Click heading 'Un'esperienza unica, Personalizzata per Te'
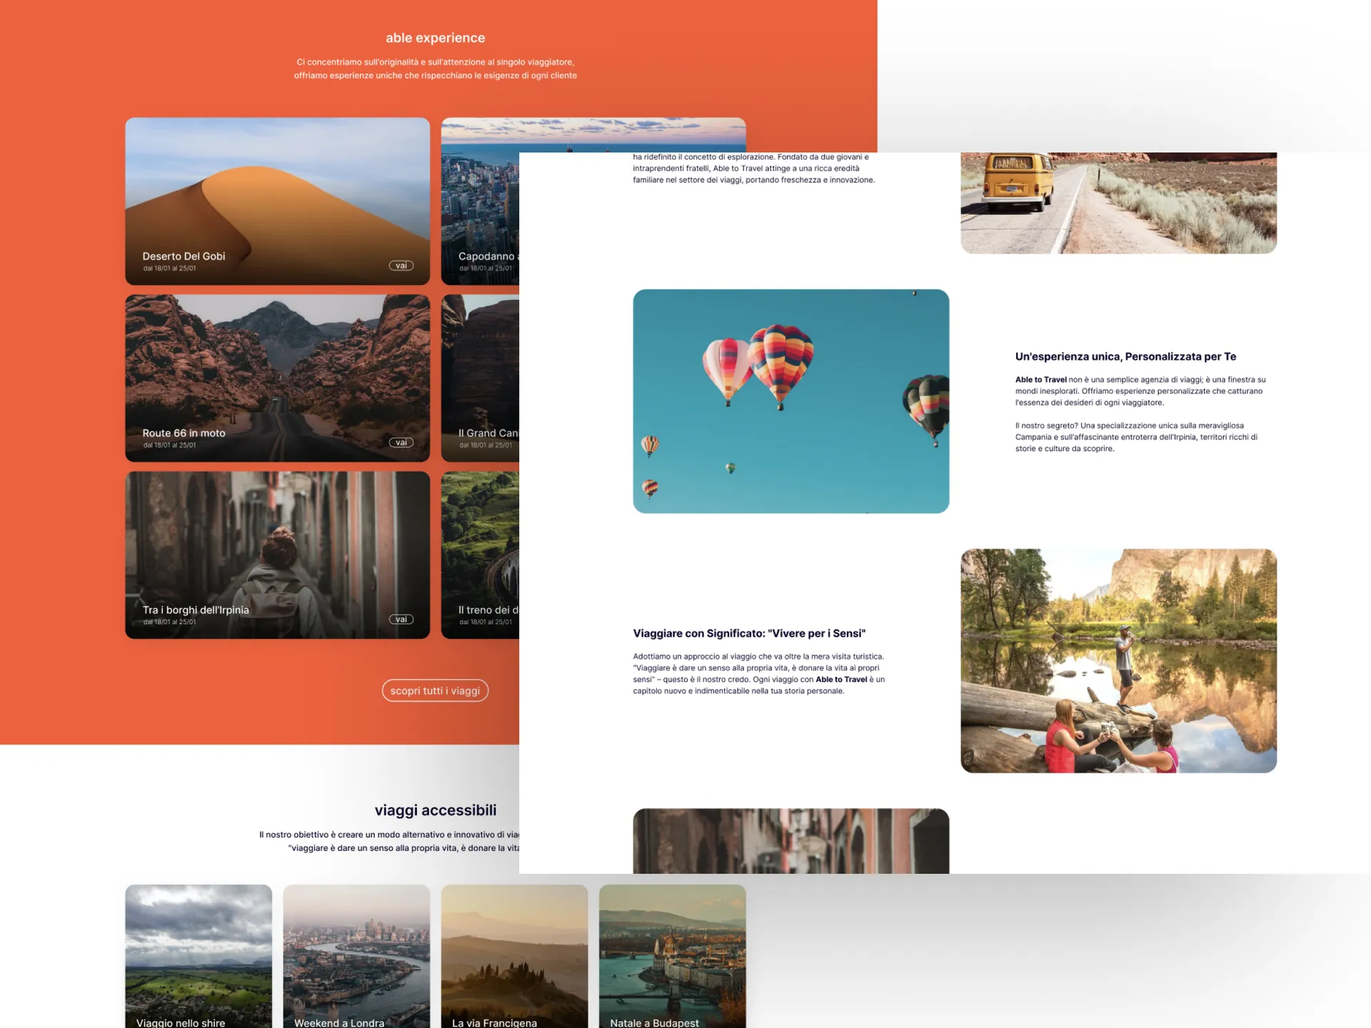 (x=1125, y=356)
